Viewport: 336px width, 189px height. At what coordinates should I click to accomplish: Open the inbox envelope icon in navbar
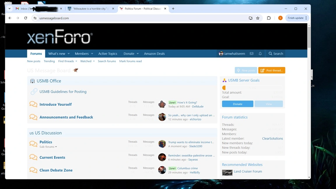[251, 54]
